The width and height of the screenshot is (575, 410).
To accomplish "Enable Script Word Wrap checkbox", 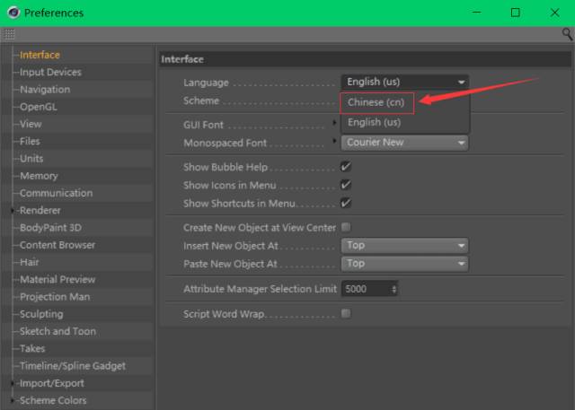I will click(346, 314).
